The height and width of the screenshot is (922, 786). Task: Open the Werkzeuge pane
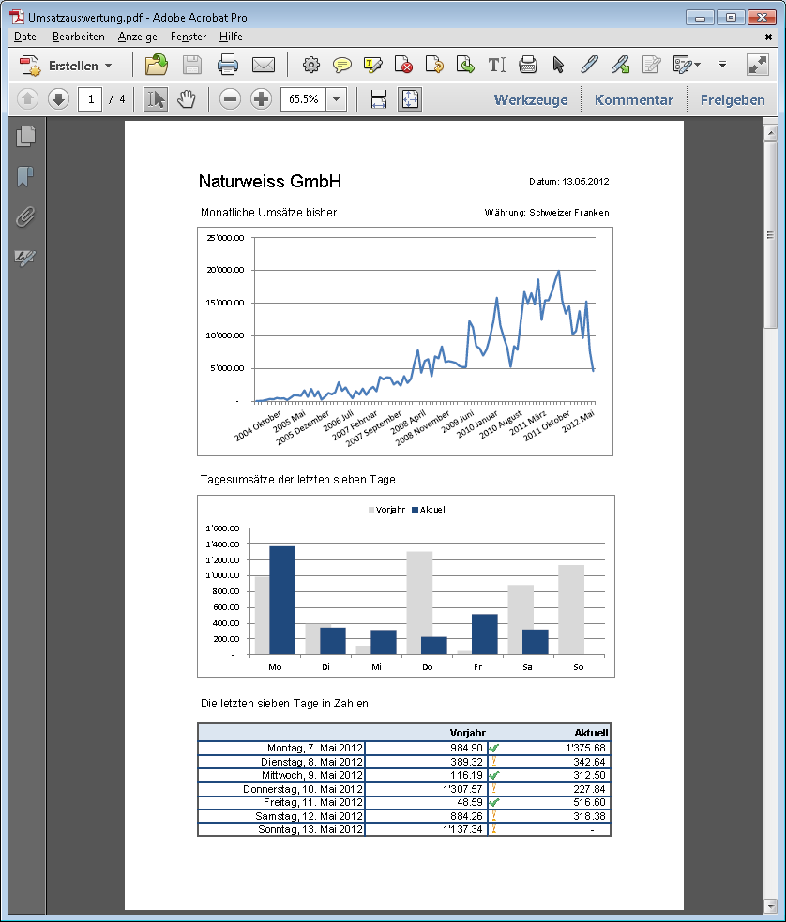531,99
